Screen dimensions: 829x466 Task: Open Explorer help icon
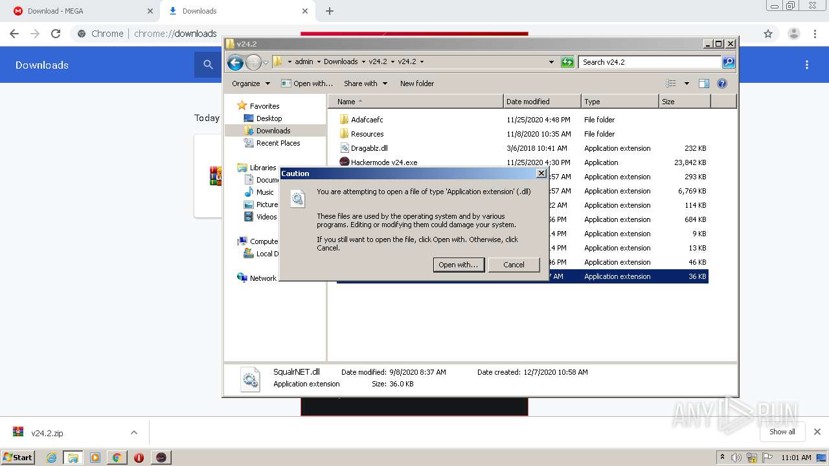click(x=722, y=83)
